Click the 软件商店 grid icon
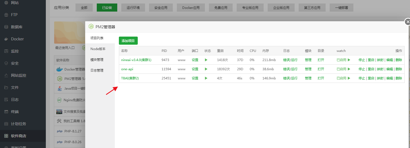This screenshot has width=410, height=148. [x=6, y=136]
